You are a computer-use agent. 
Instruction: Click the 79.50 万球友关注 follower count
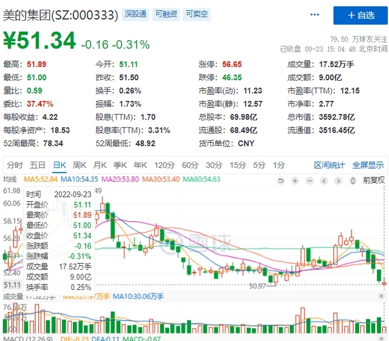click(359, 40)
